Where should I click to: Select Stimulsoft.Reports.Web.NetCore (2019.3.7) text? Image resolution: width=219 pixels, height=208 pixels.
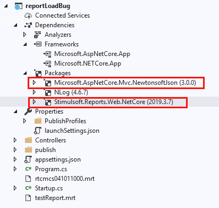[114, 102]
